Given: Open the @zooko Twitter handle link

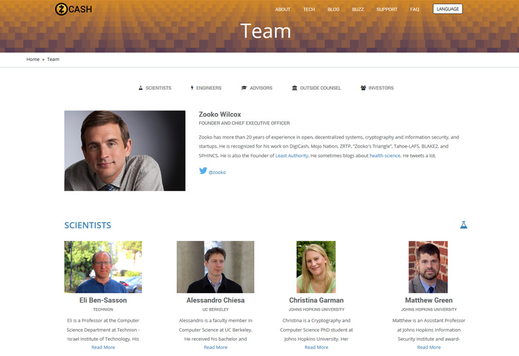Looking at the screenshot, I should point(217,172).
